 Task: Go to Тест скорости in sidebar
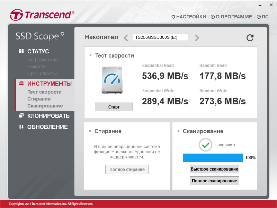[x=44, y=92]
